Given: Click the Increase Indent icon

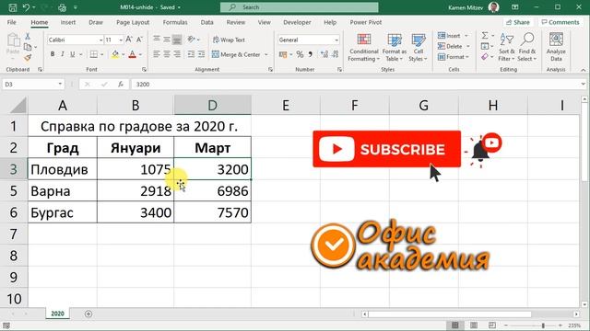Looking at the screenshot, I should [x=201, y=54].
